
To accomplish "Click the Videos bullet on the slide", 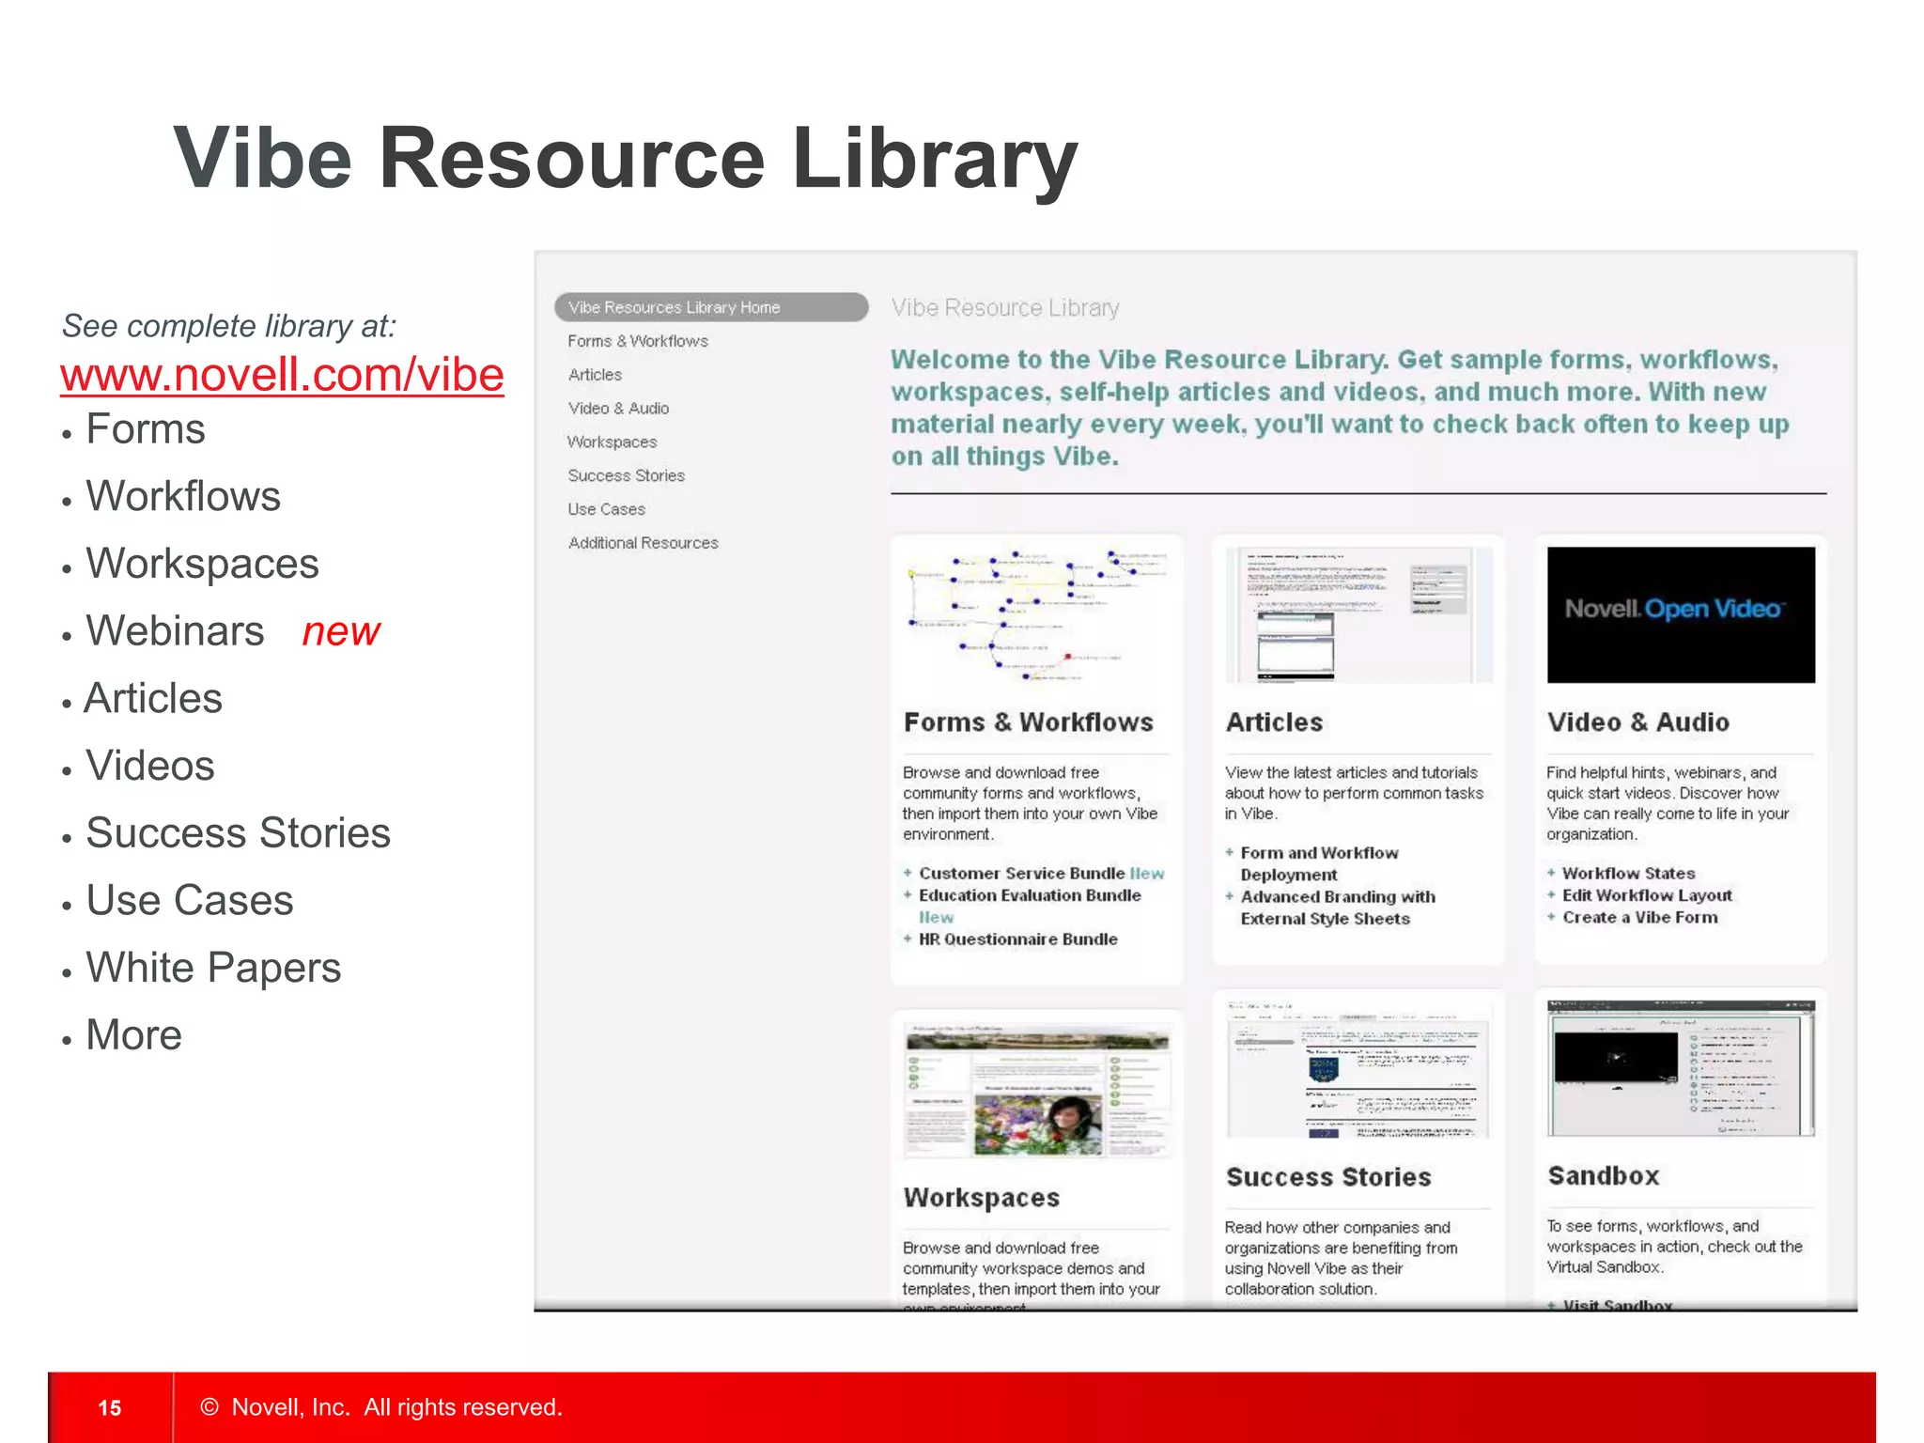I will point(150,767).
